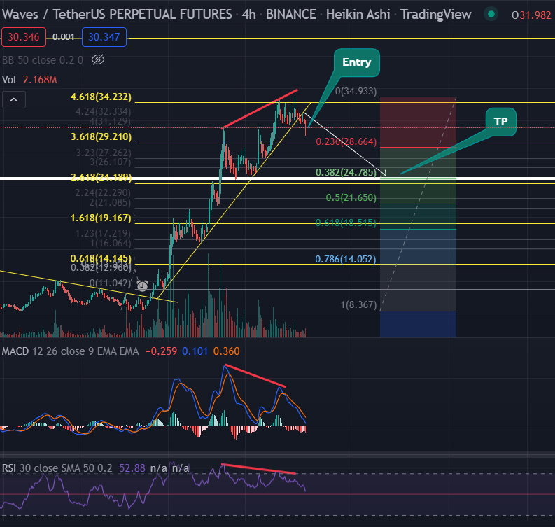Click the 0.786(14.052) retracement label
The width and height of the screenshot is (555, 527).
click(x=346, y=259)
